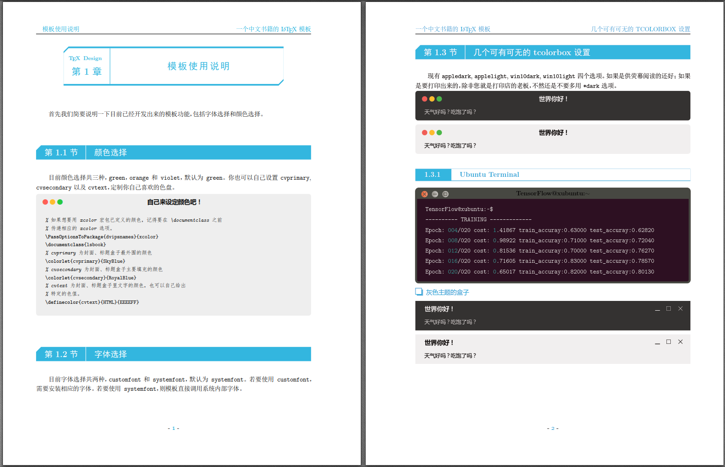Click the maximize square in the light Windows-style box
Image resolution: width=725 pixels, height=467 pixels.
669,342
